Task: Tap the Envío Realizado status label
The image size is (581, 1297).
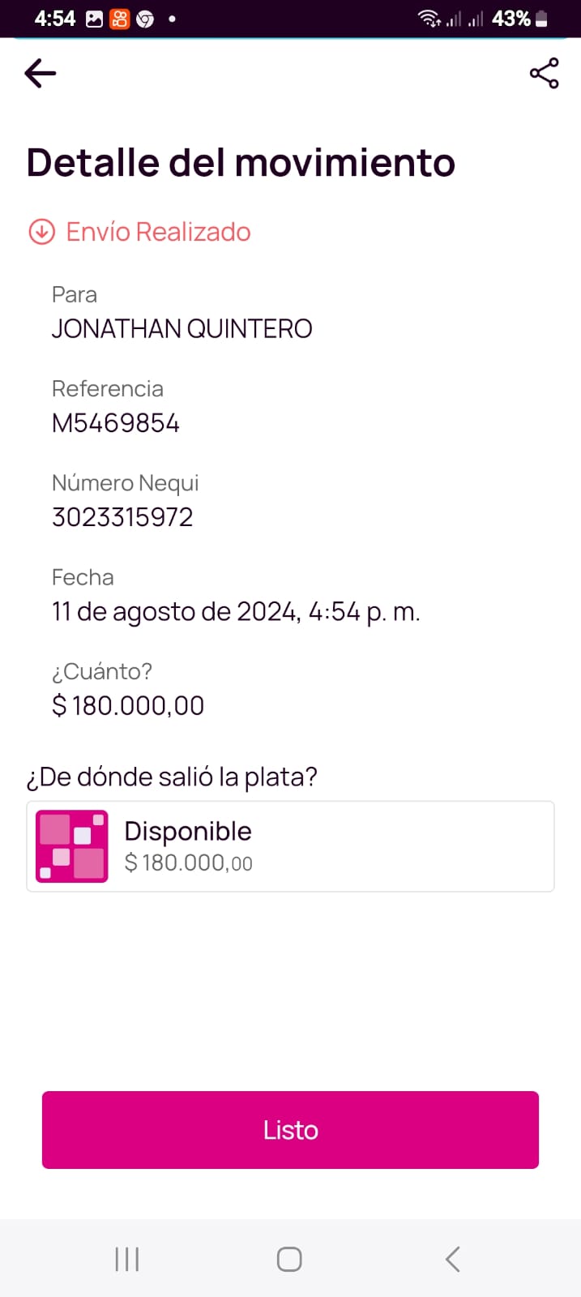Action: pos(158,232)
